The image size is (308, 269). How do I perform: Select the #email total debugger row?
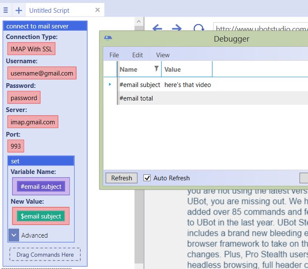tap(205, 98)
